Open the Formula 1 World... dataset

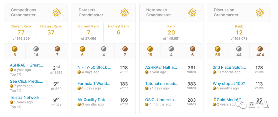[94, 84]
